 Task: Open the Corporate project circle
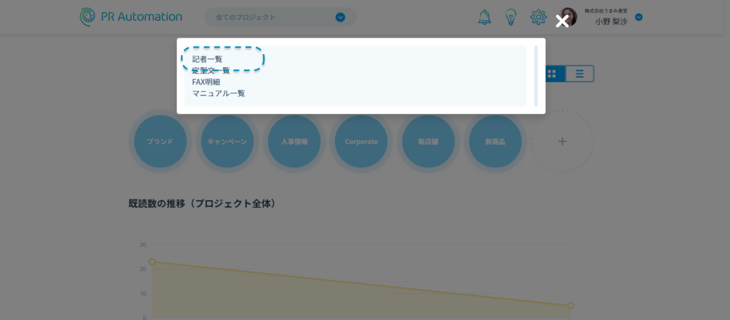pos(361,142)
